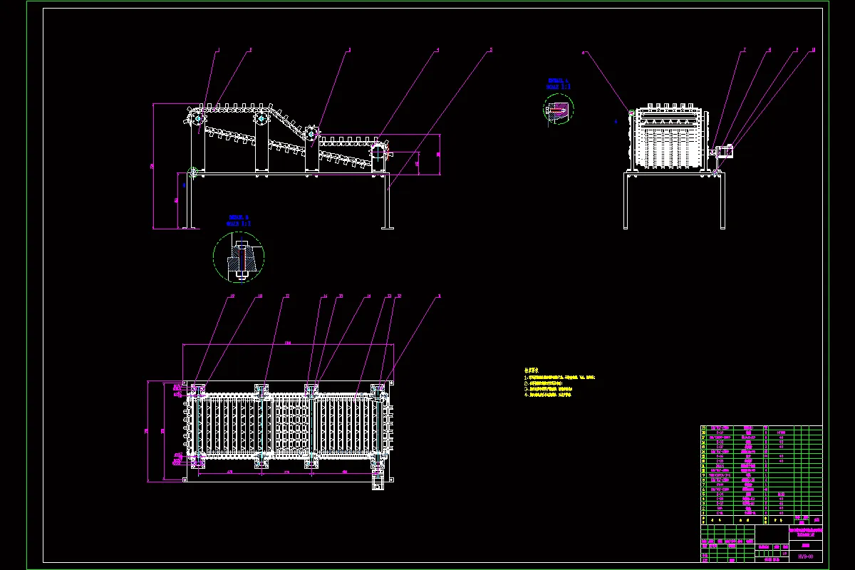Viewport: 855px width, 570px height.
Task: Click balloon number 7 above end view
Action: tap(745, 51)
